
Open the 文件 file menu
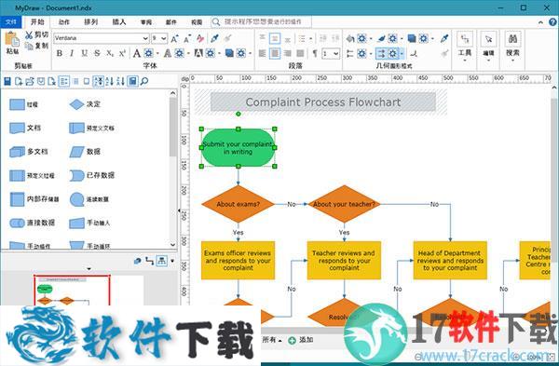[10, 22]
